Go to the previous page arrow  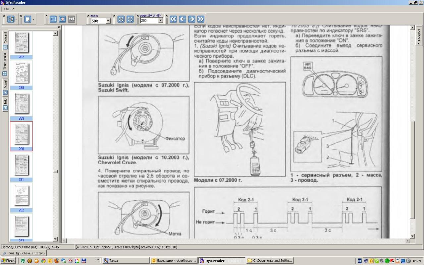[183, 19]
